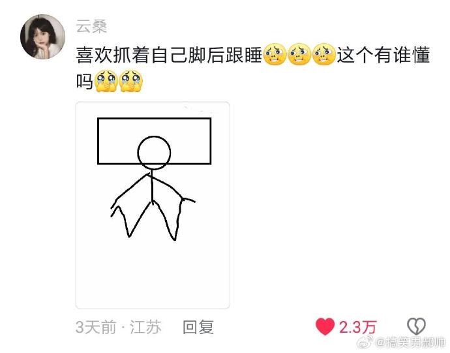Click the first crying emoji after 吗
This screenshot has height=353, width=450.
(x=106, y=81)
